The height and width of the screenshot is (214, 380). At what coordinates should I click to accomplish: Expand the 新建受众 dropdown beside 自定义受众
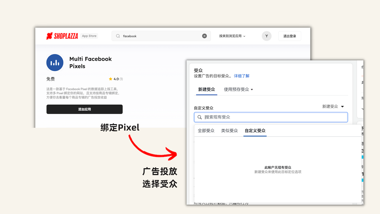pos(333,107)
